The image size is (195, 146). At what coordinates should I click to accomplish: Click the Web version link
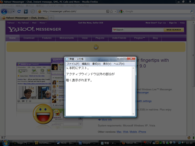125,132
